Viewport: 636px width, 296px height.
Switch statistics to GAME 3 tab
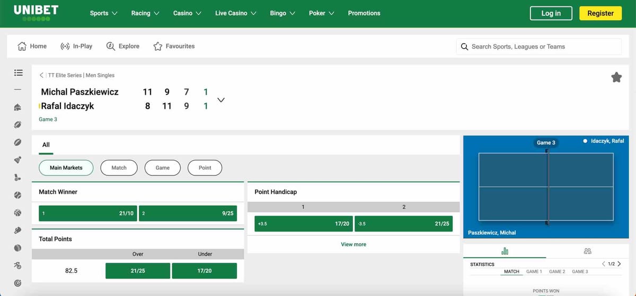tap(580, 272)
